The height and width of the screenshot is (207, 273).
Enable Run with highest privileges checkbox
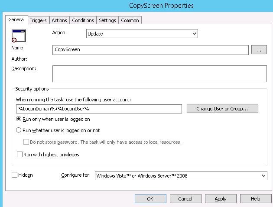pyautogui.click(x=19, y=155)
